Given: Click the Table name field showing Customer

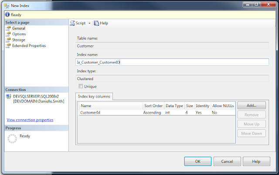Looking at the screenshot, I should tap(172, 46).
